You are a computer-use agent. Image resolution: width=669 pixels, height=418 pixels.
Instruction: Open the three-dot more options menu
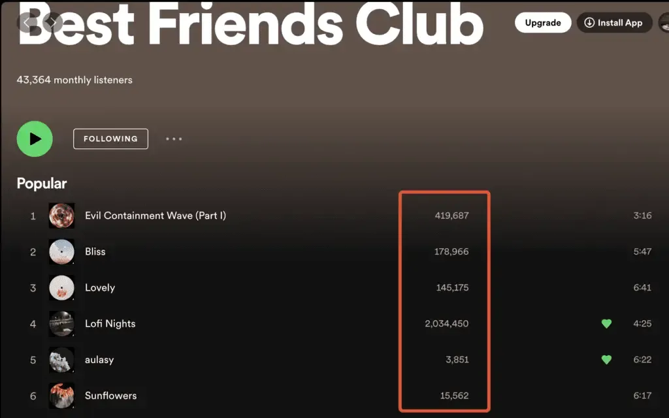174,138
